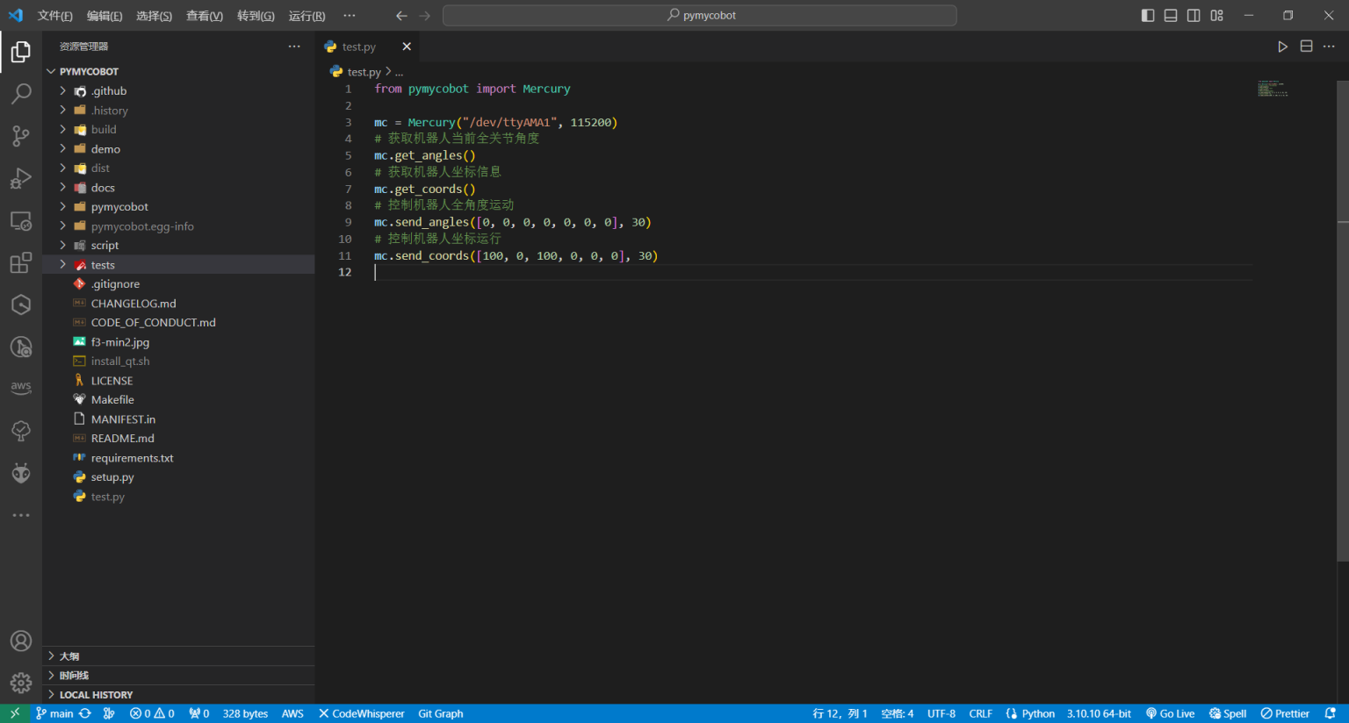Expand the docs folder
The image size is (1349, 723).
pos(103,188)
